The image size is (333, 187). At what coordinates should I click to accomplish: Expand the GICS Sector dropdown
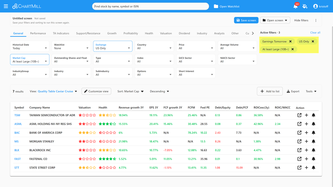(196, 60)
